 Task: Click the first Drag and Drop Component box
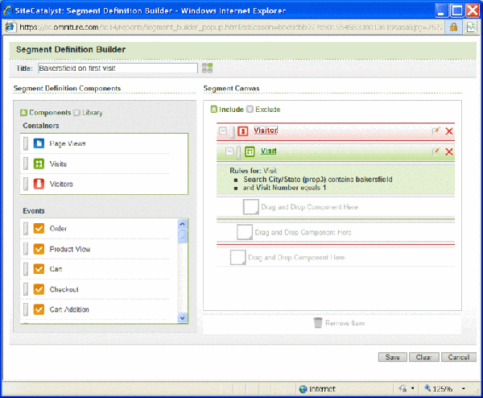(250, 207)
